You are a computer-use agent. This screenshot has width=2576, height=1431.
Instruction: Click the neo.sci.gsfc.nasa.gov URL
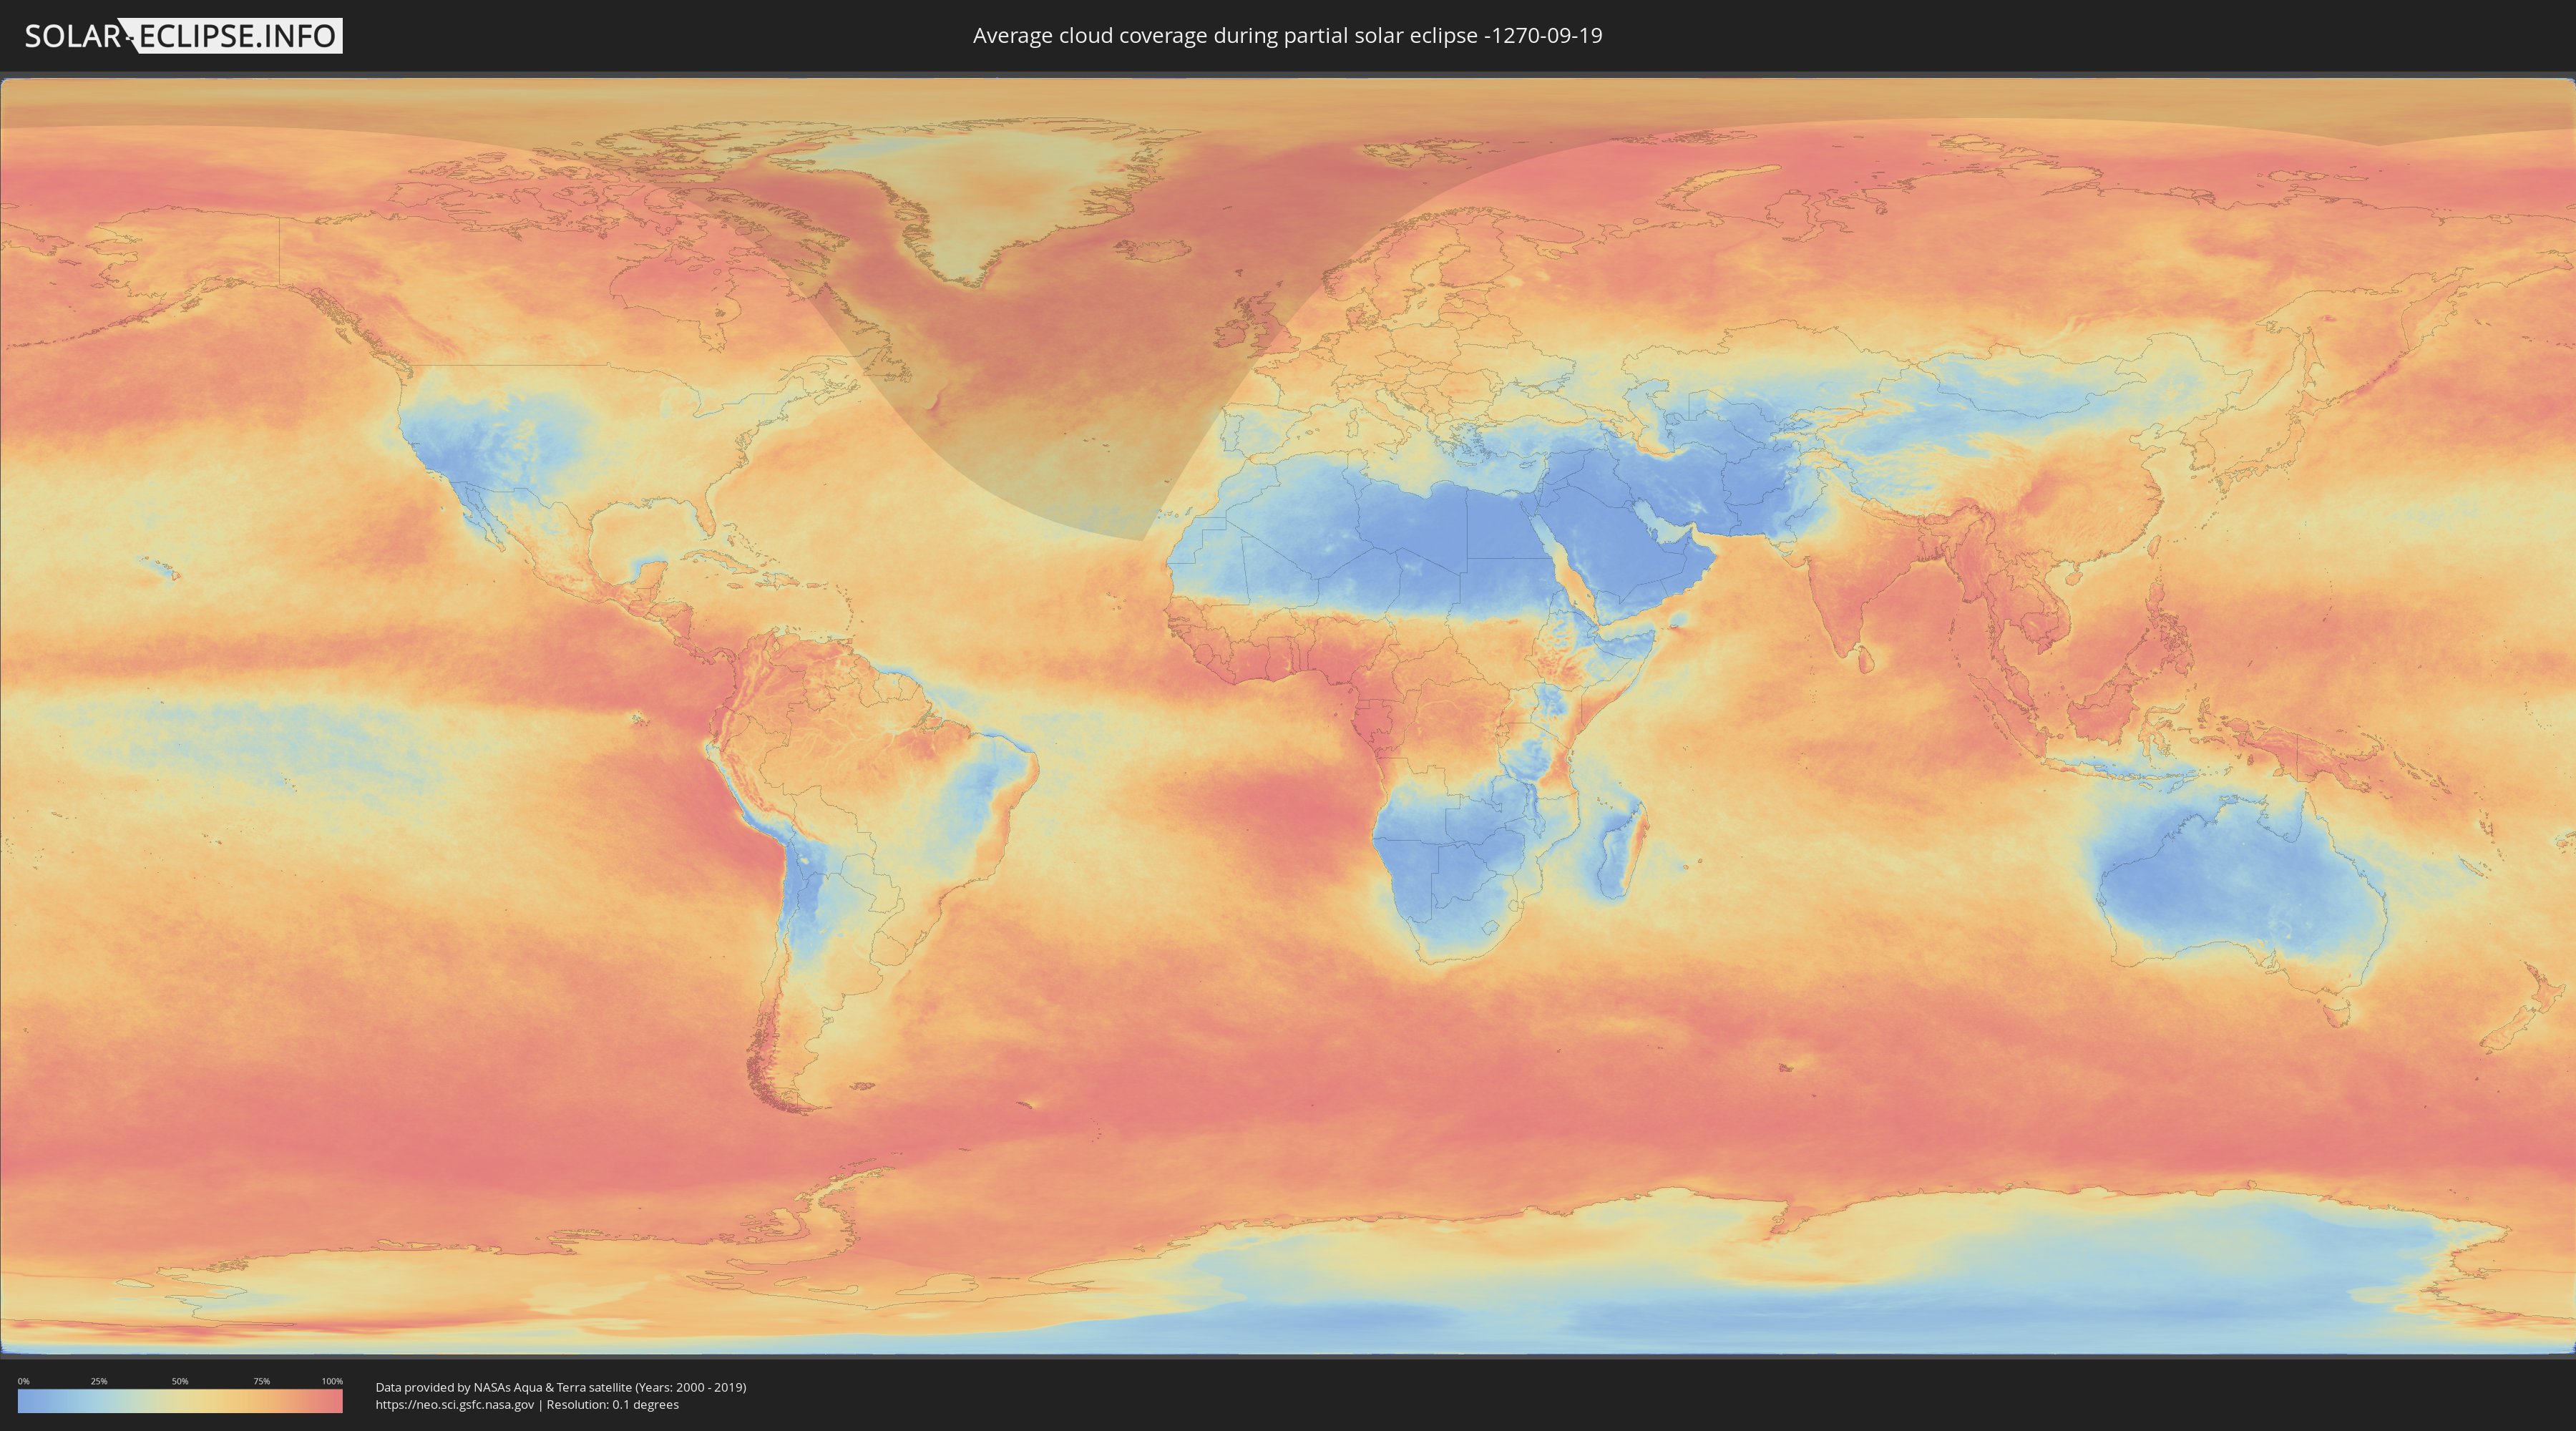tap(455, 1405)
